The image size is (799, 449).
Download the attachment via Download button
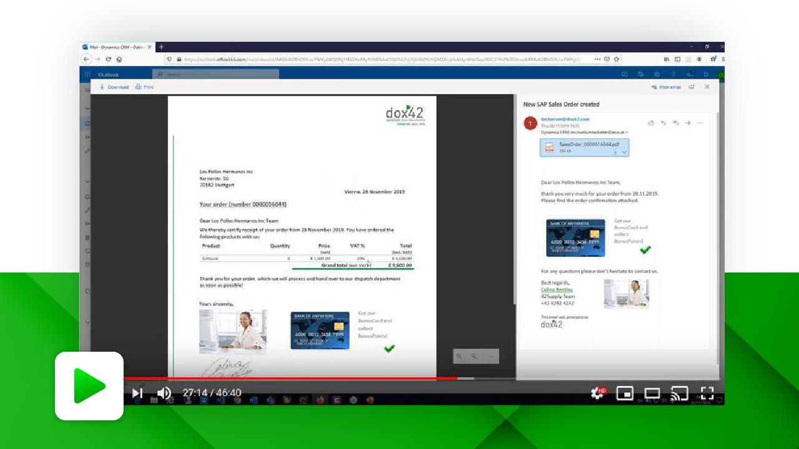pos(114,87)
